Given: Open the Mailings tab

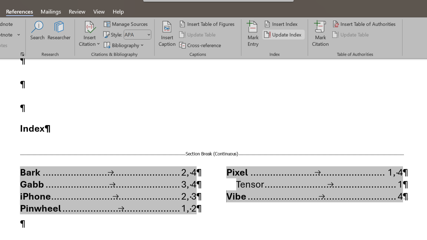Looking at the screenshot, I should tap(51, 12).
